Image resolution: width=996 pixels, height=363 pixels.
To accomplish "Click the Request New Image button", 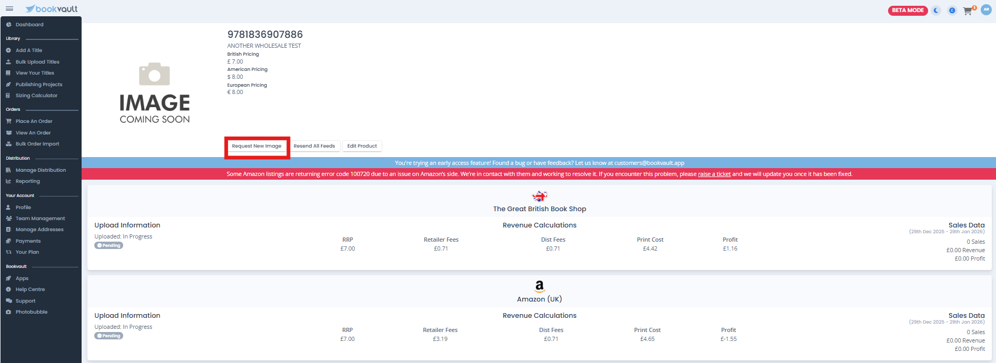I will point(256,146).
